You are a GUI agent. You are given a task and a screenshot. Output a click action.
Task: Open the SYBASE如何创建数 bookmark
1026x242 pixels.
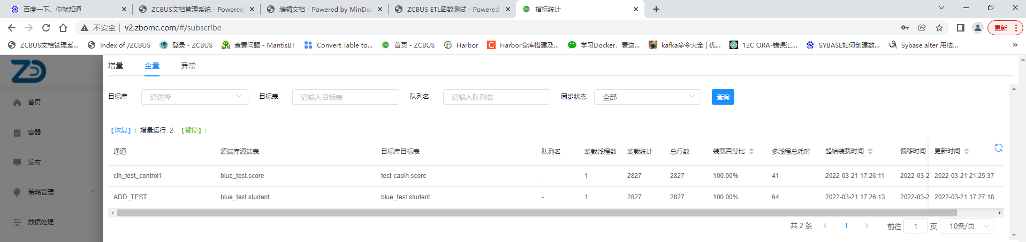[843, 45]
